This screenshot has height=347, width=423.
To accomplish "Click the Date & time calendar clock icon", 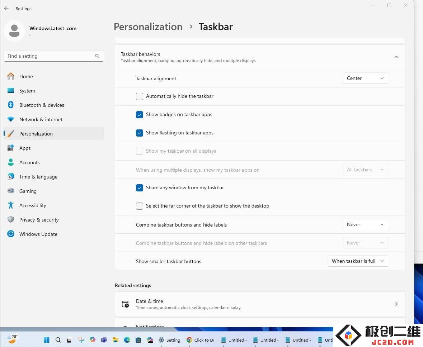I will tap(126, 304).
